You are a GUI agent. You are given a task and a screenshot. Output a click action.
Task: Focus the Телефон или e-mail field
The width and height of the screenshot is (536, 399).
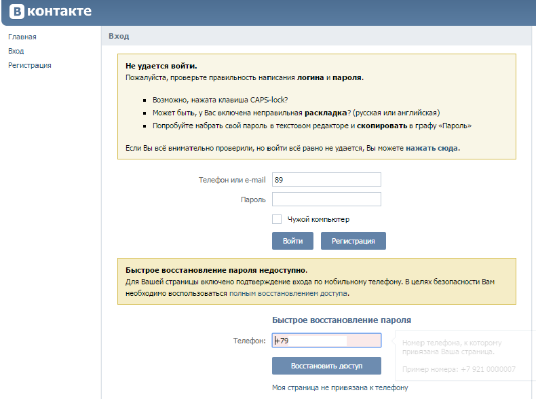pos(326,180)
